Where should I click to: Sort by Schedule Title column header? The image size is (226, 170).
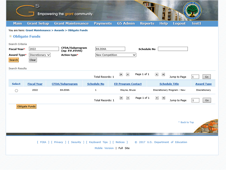[x=169, y=84]
